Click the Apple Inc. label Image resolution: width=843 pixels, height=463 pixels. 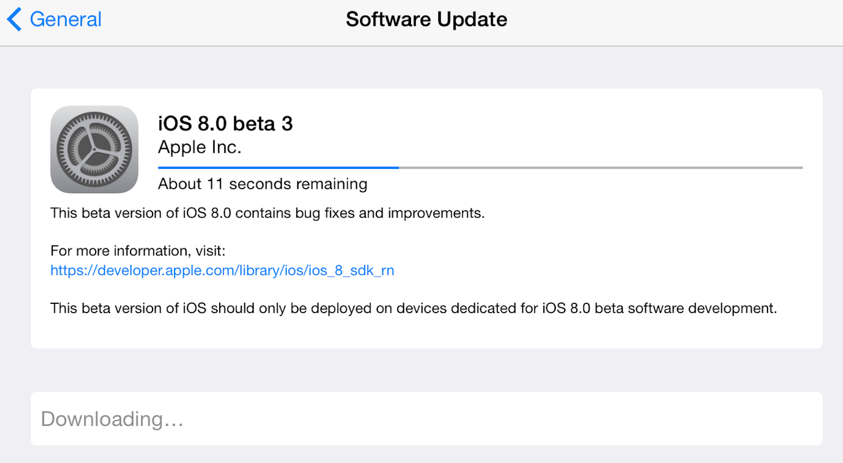tap(199, 147)
